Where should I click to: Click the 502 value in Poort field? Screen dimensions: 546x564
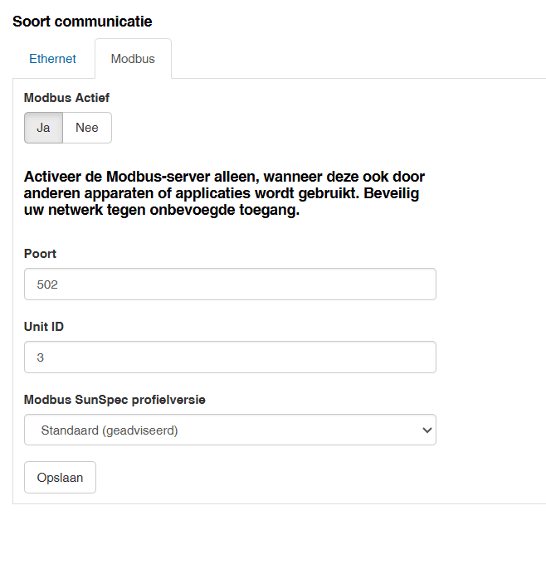pos(48,284)
